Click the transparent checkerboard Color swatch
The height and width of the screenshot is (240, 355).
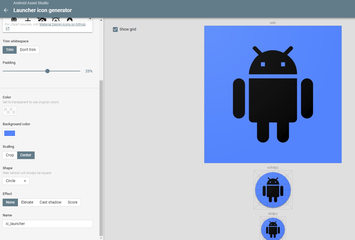tap(9, 110)
